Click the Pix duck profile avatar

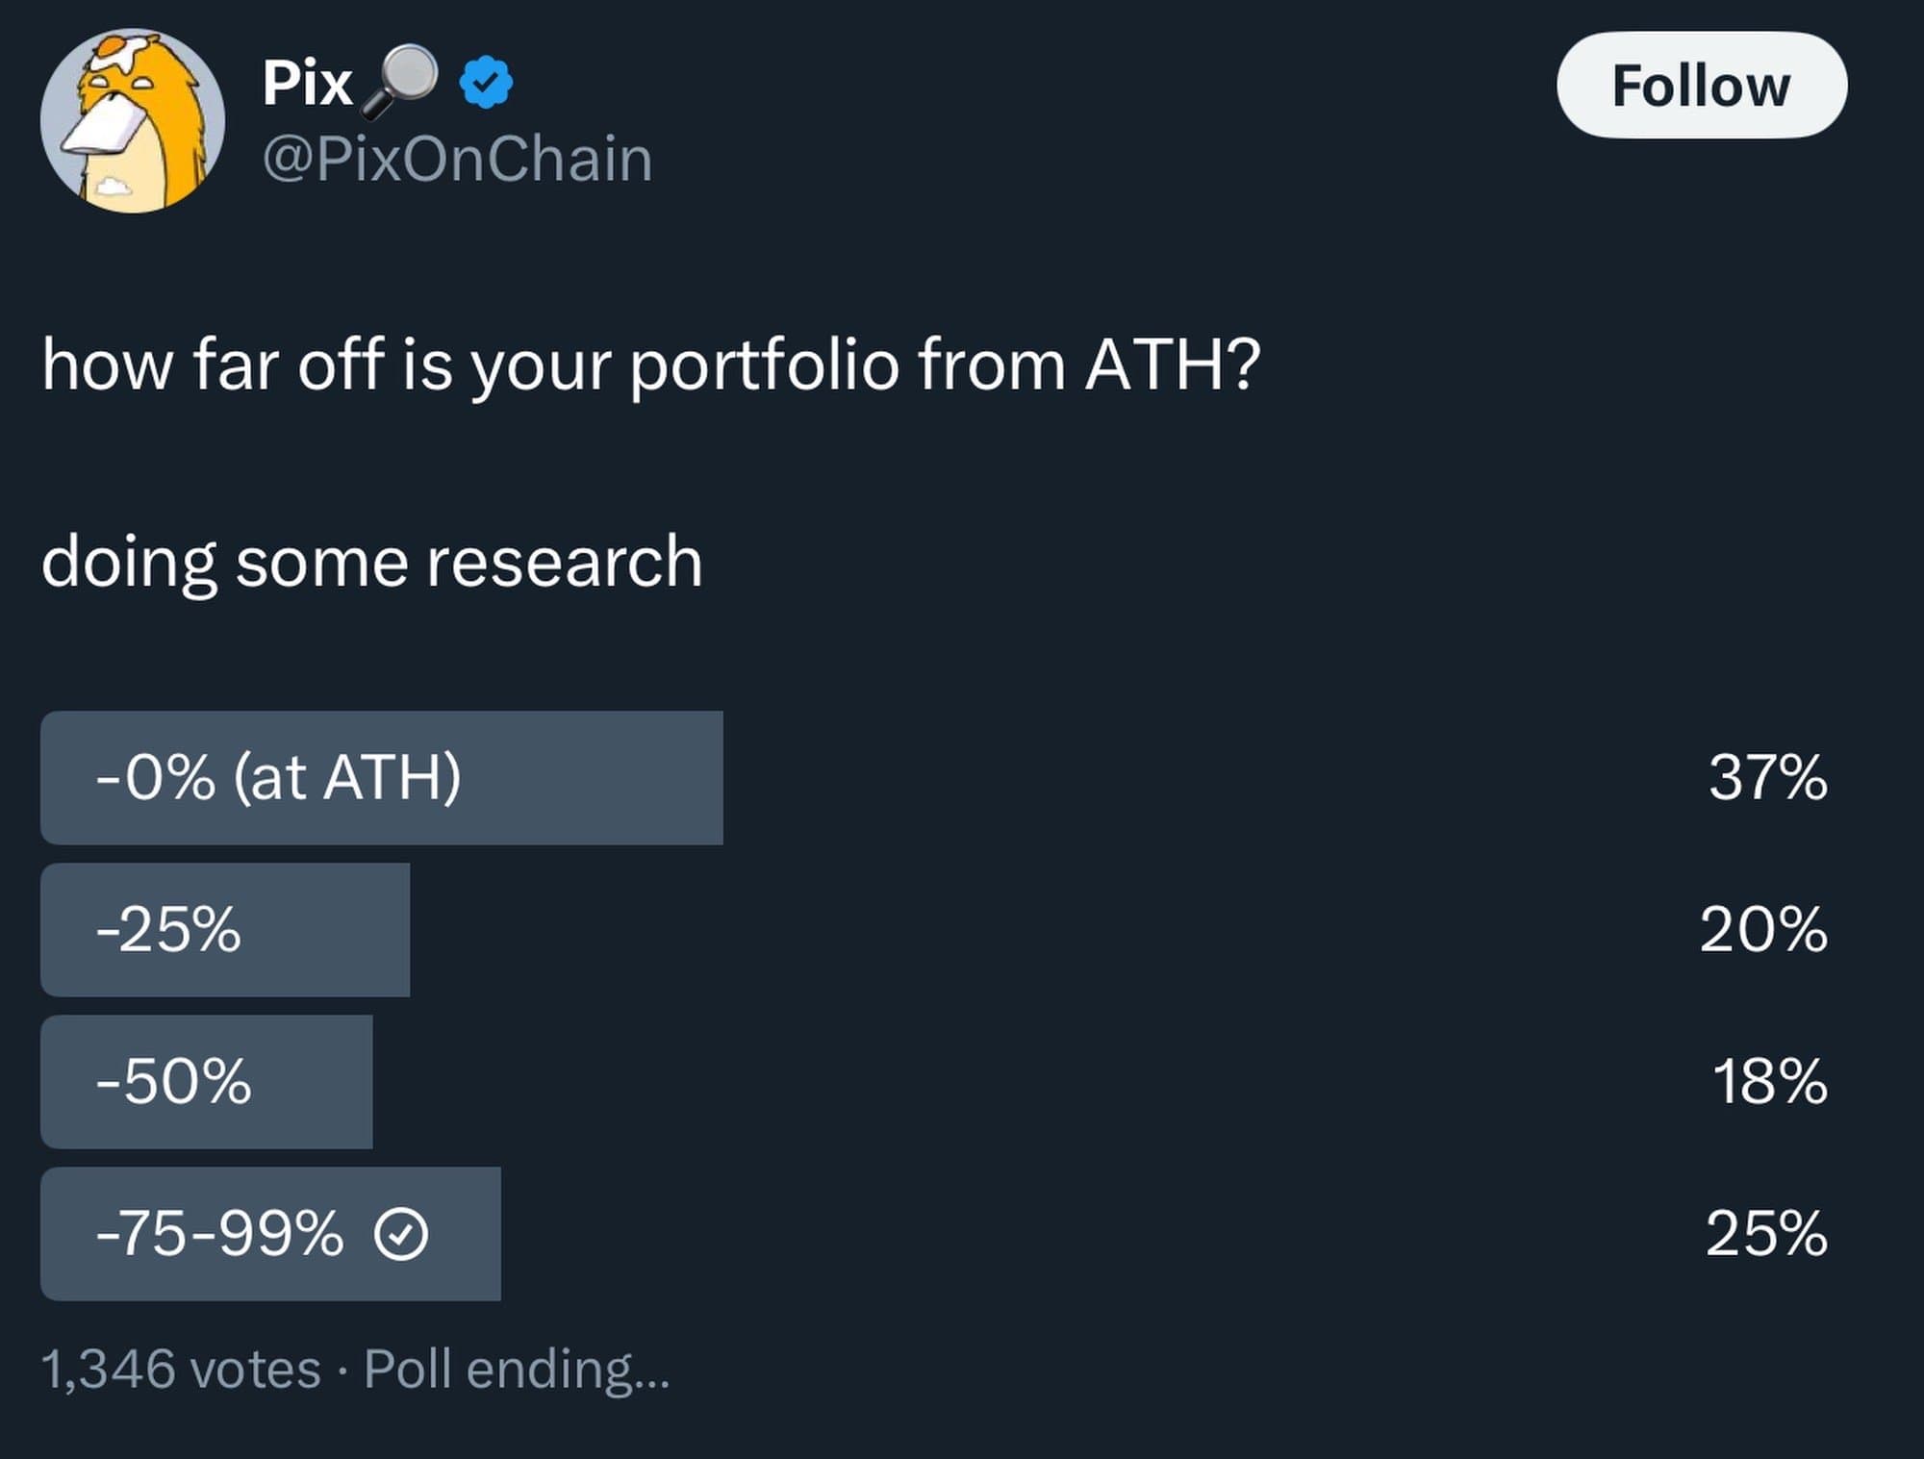(133, 120)
